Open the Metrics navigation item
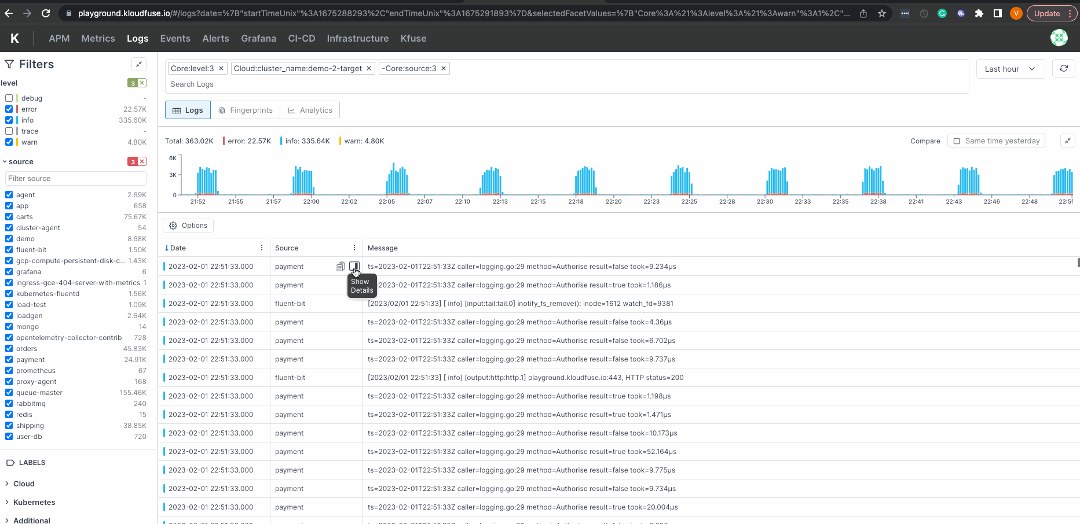The image size is (1080, 524). pos(98,38)
